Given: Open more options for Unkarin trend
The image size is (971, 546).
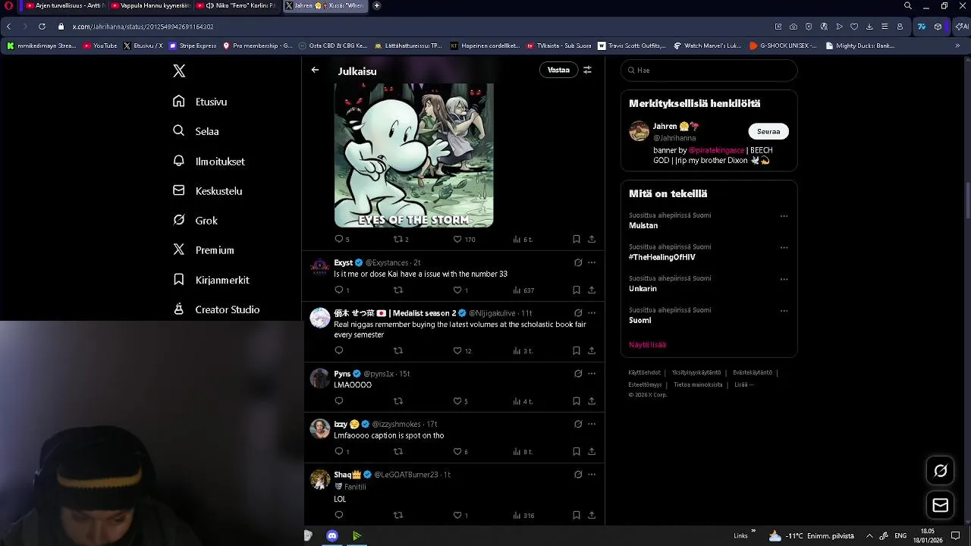Looking at the screenshot, I should 784,279.
